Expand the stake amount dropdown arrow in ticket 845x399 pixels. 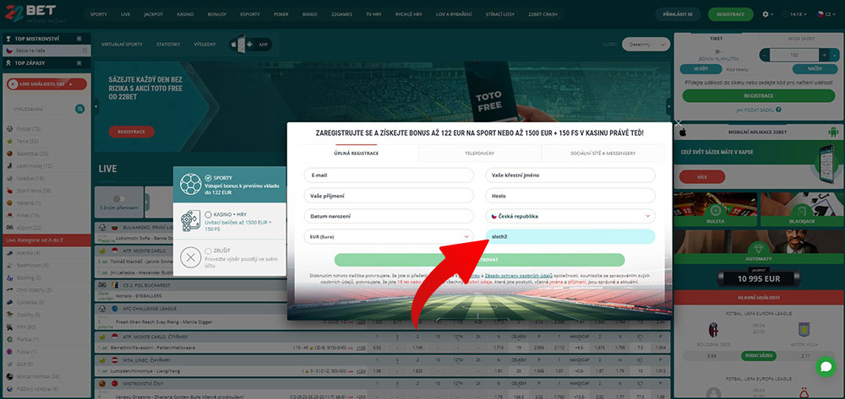coord(834,55)
